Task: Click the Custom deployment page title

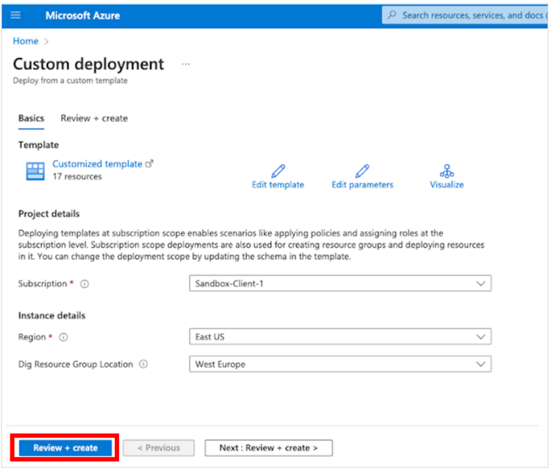Action: coord(88,65)
